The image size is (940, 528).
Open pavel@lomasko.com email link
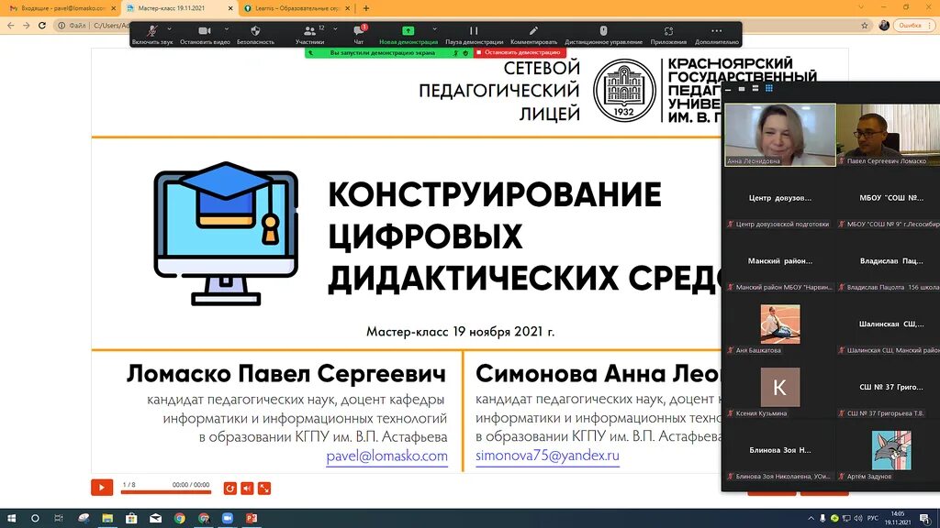tap(386, 456)
